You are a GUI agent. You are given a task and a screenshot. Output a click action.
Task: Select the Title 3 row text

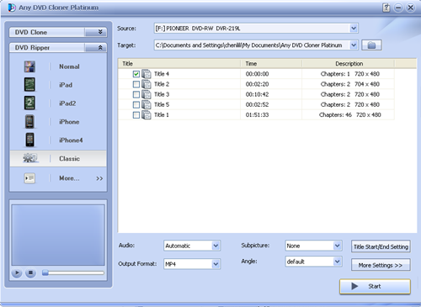coord(162,94)
